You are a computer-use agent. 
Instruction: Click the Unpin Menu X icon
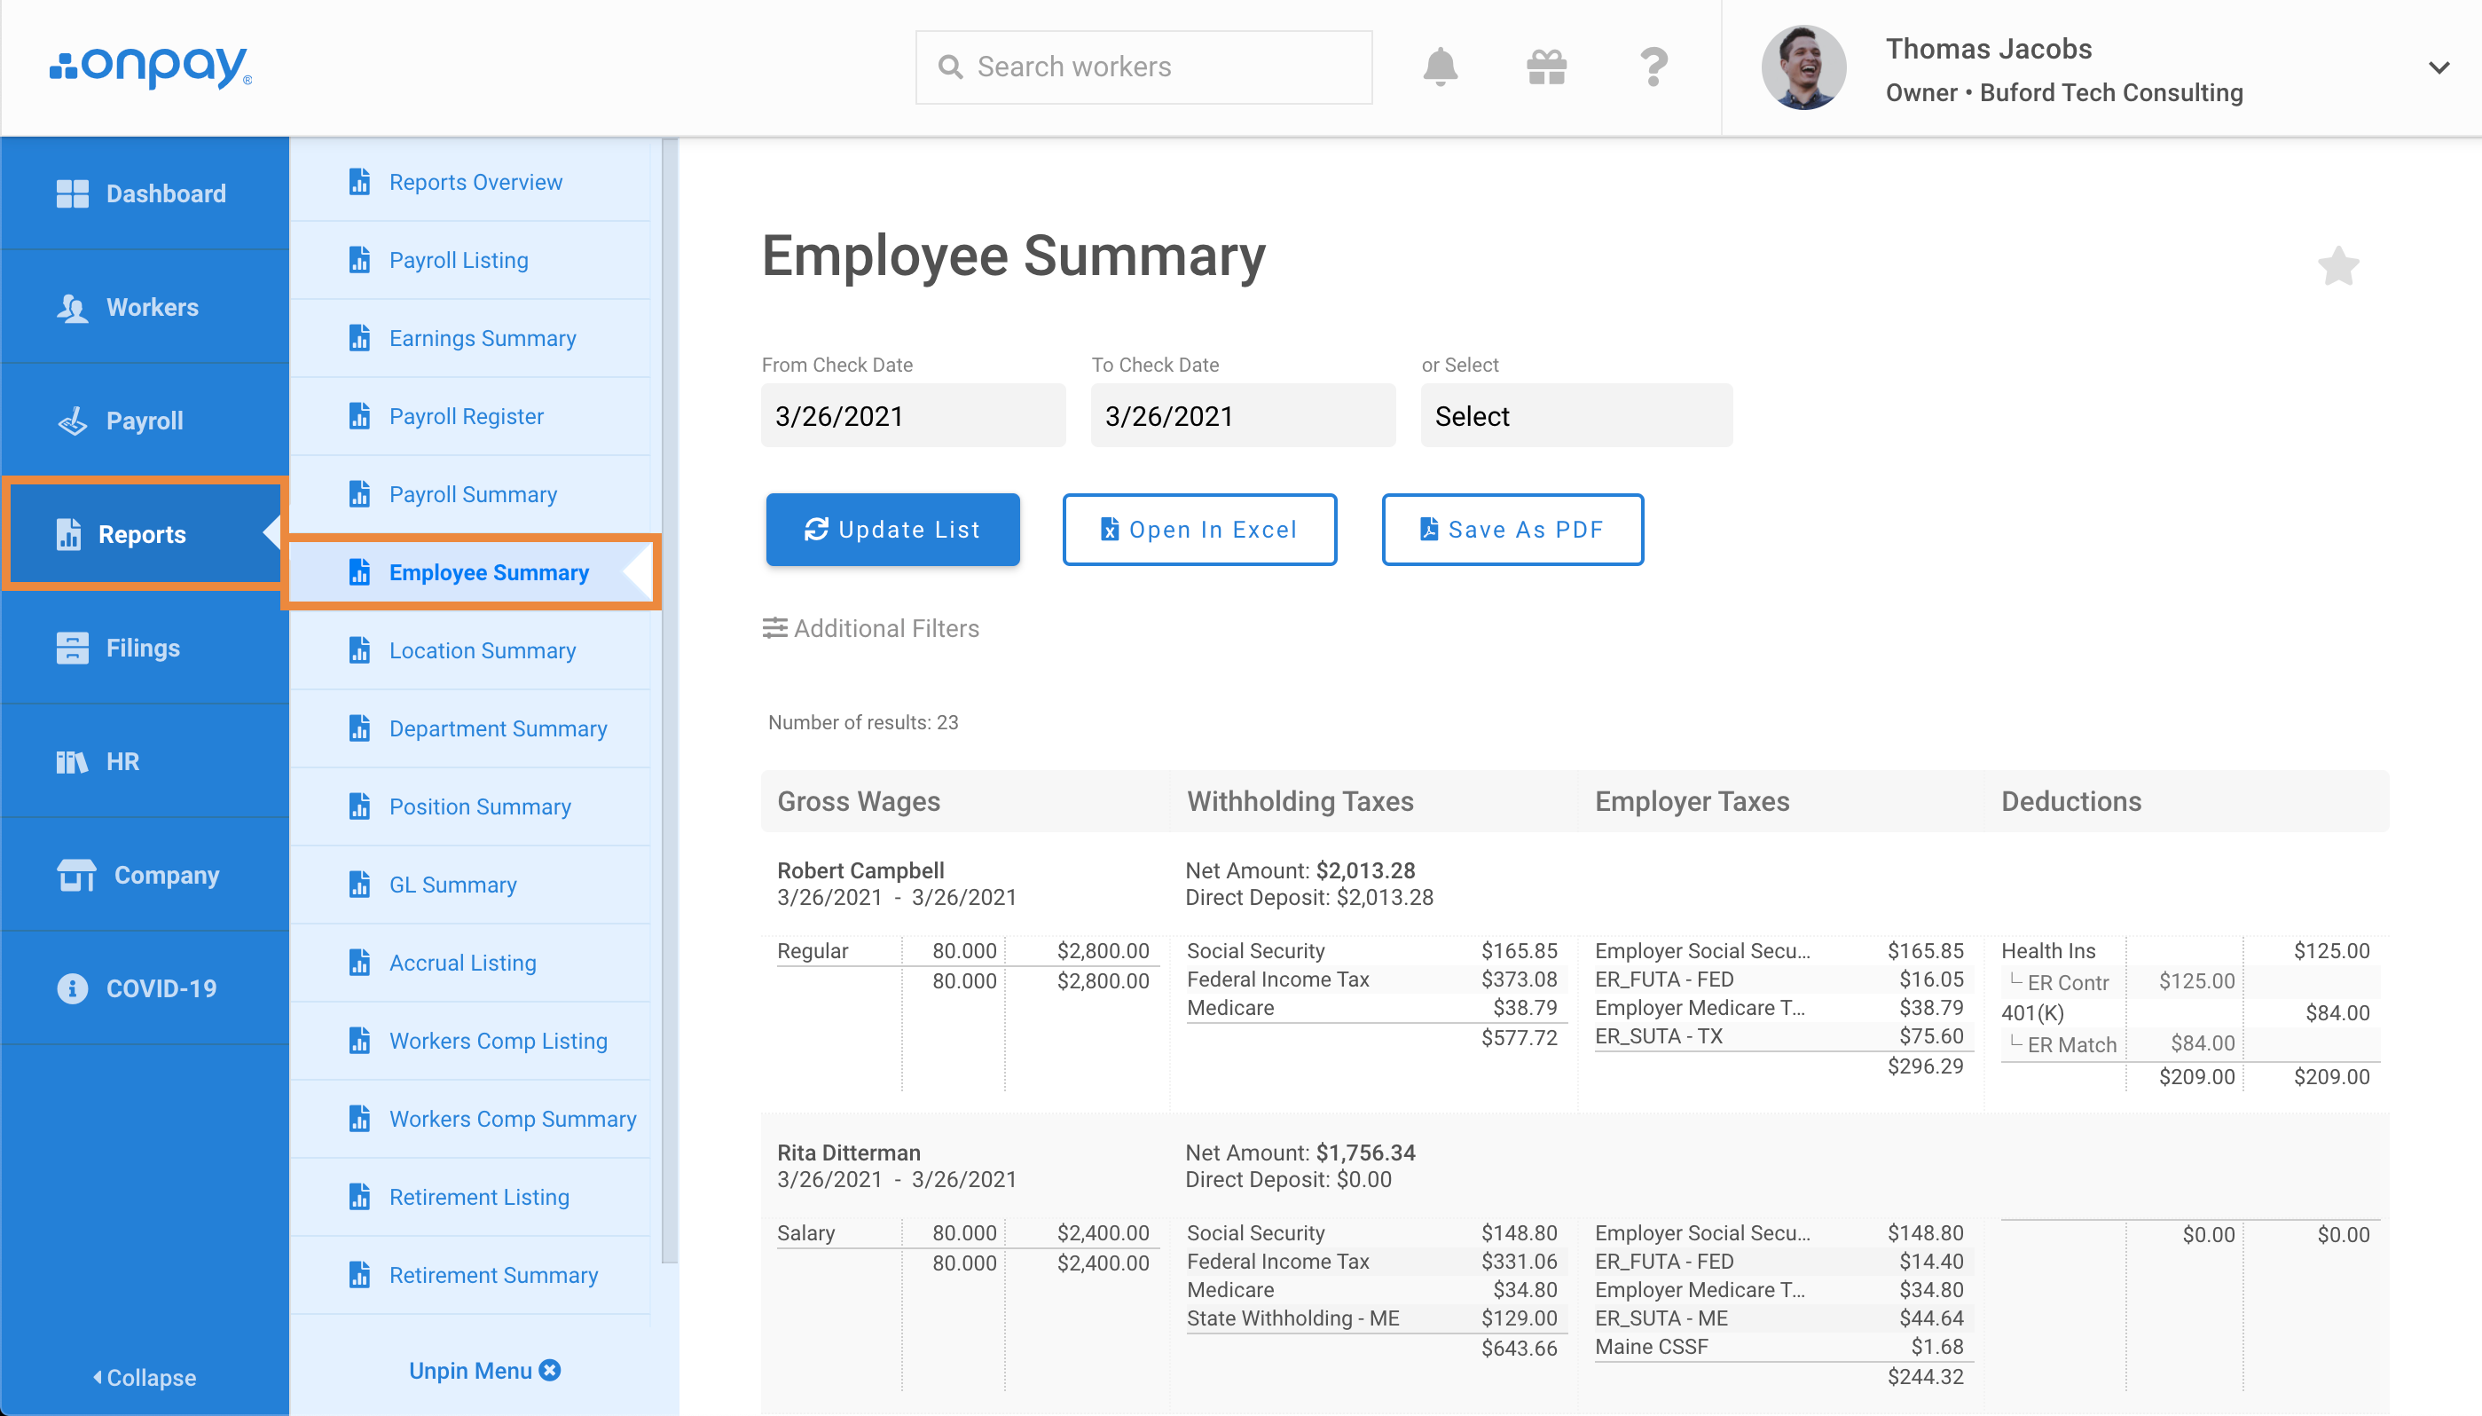[549, 1369]
